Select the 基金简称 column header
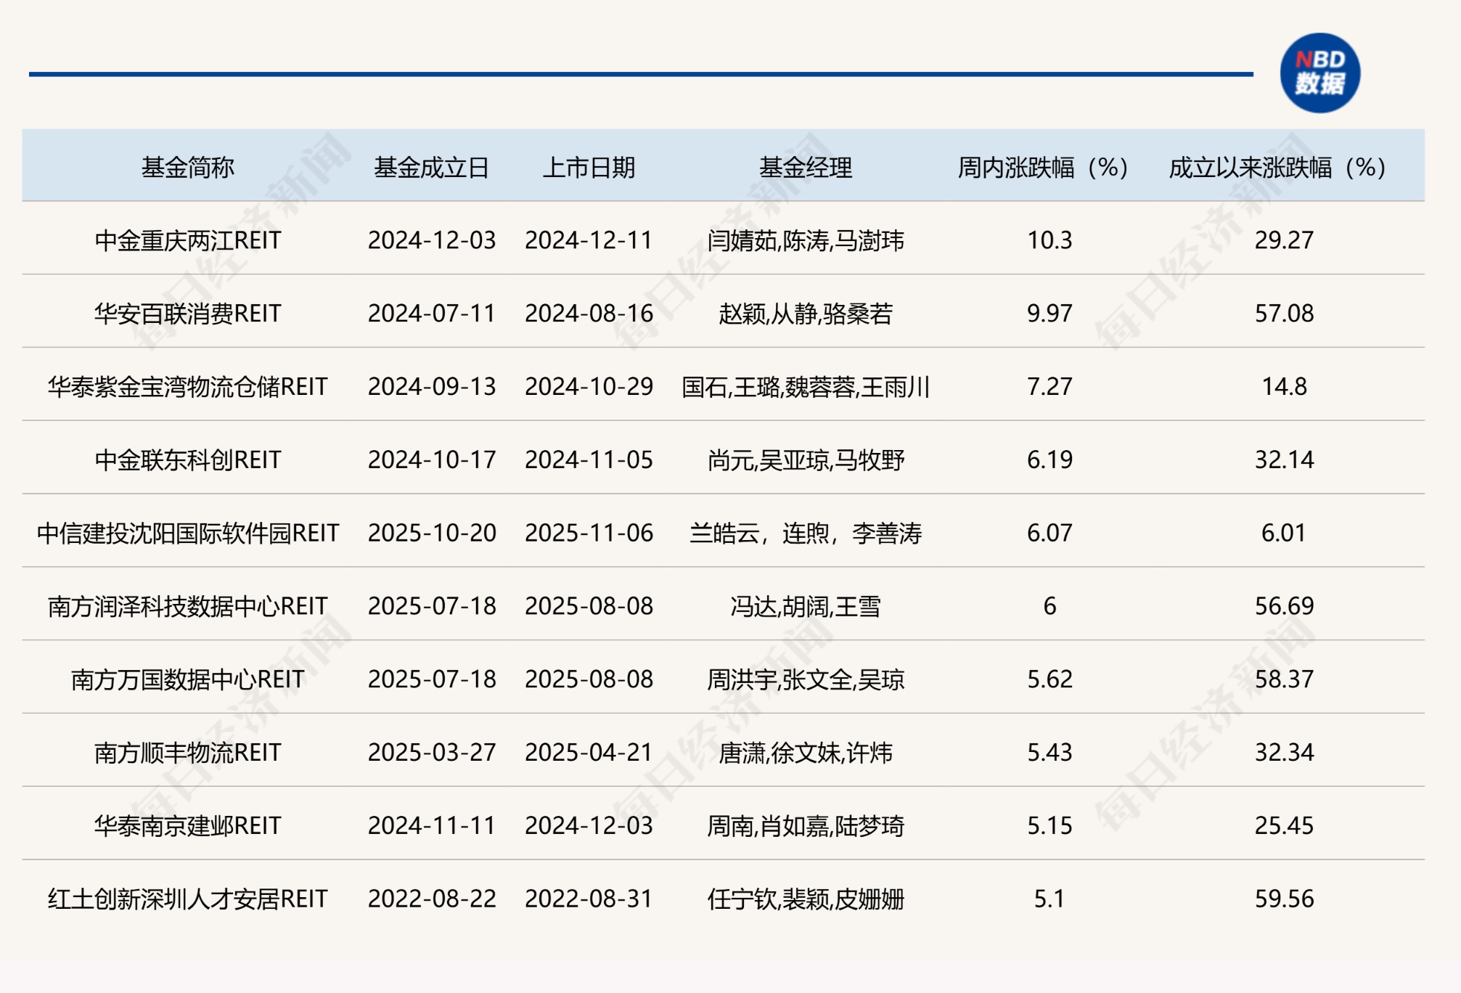The width and height of the screenshot is (1461, 993). pyautogui.click(x=191, y=165)
